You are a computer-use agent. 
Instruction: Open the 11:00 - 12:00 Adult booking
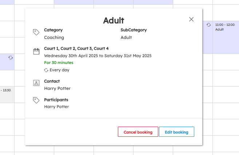[226, 37]
